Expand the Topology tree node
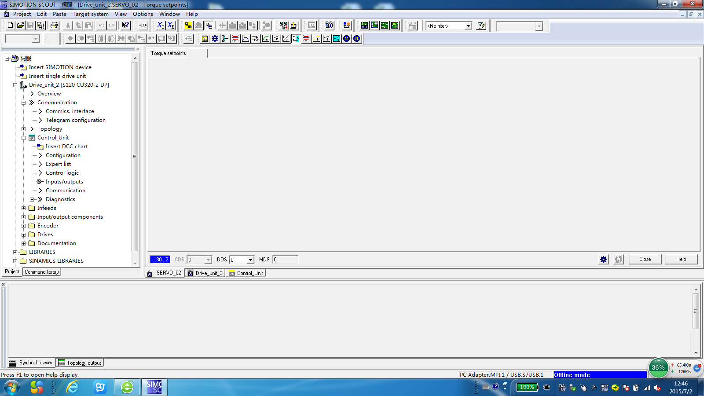The image size is (704, 396). click(x=24, y=129)
